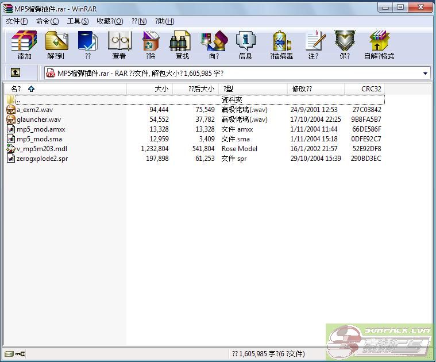Maximize the WinRAR window
Viewport: 436px width, 362px height.
pyautogui.click(x=400, y=7)
